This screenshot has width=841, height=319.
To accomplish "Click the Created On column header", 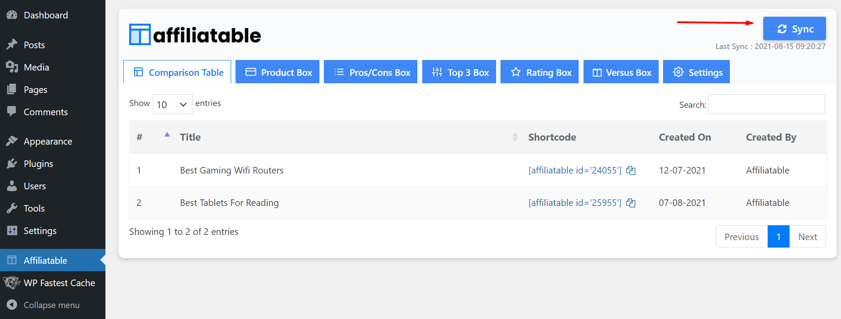I will 685,137.
